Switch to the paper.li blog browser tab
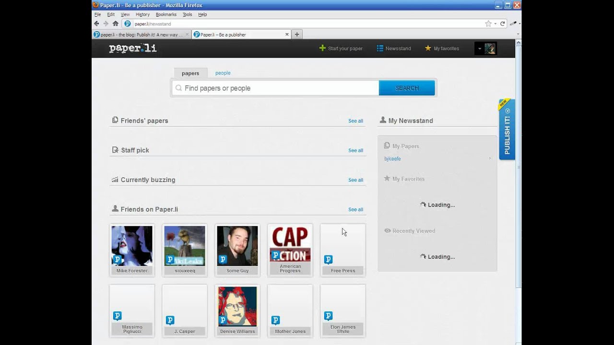The height and width of the screenshot is (345, 614). (x=141, y=34)
